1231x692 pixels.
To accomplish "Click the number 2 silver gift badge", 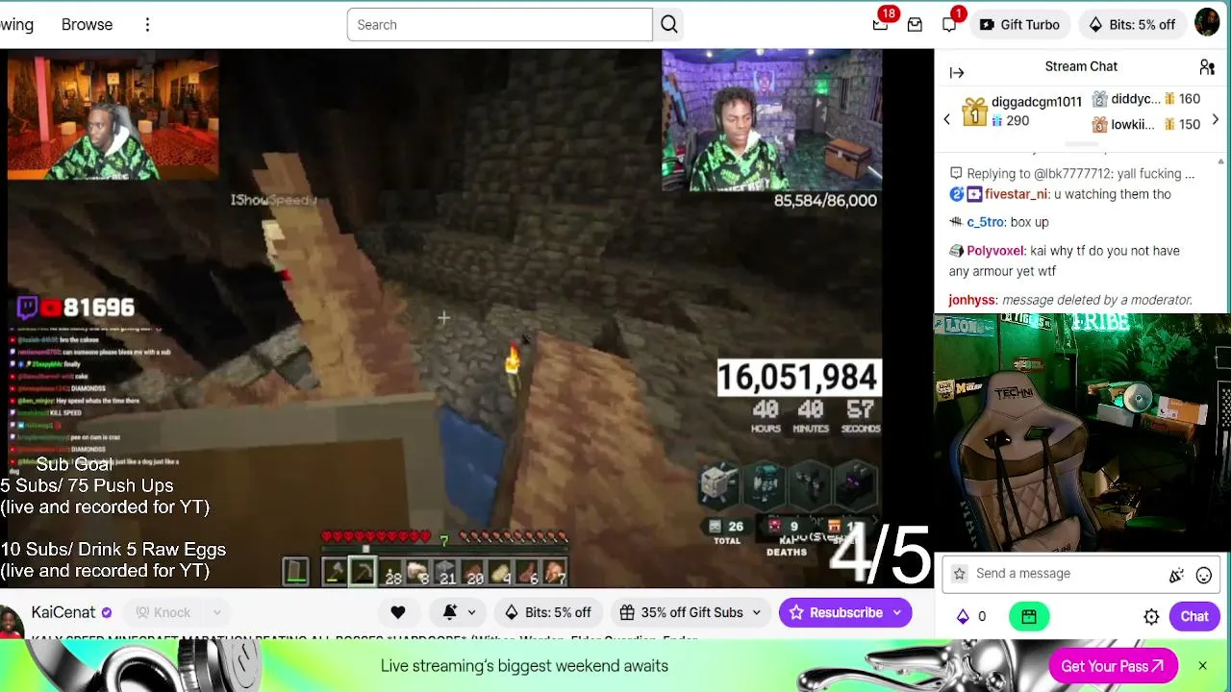I will click(1099, 99).
